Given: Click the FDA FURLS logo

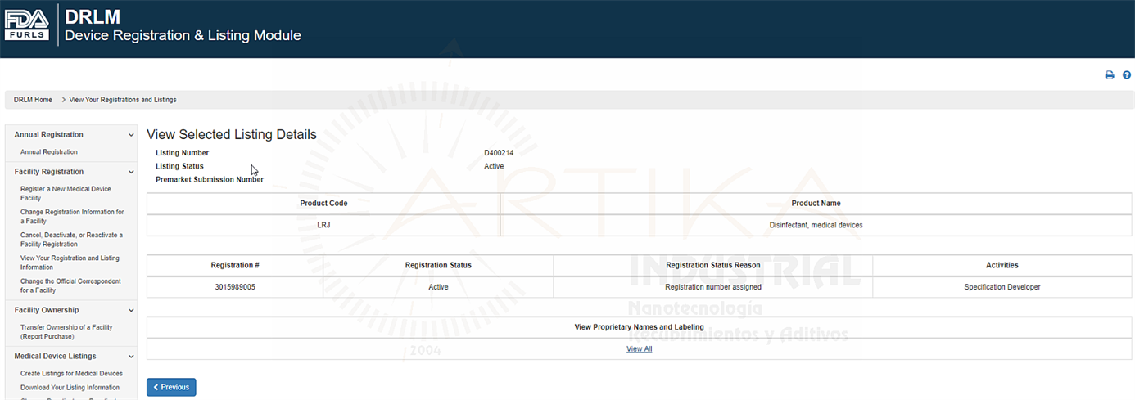Looking at the screenshot, I should click(27, 24).
